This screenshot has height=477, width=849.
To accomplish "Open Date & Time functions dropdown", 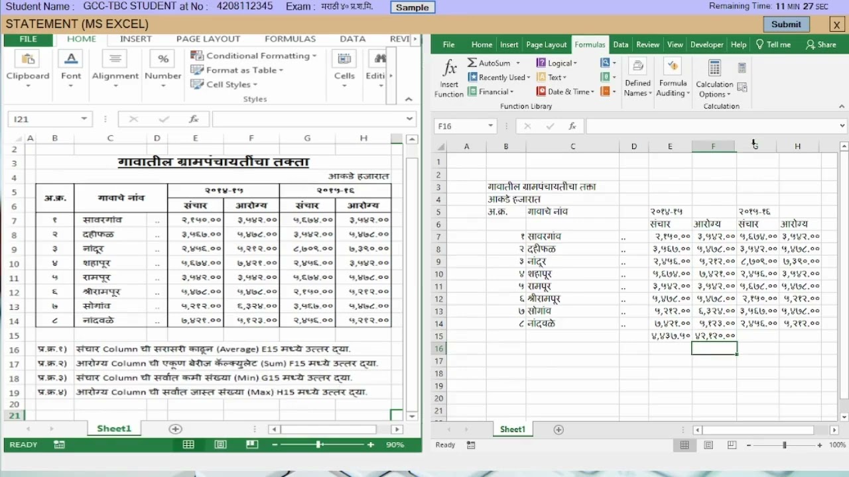I will click(565, 92).
